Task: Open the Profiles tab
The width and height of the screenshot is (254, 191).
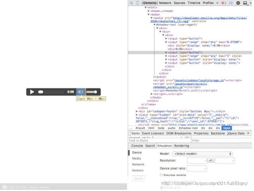Action: (x=208, y=3)
